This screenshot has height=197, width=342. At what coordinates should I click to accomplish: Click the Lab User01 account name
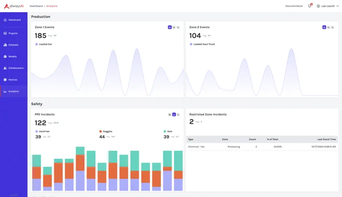coord(328,6)
